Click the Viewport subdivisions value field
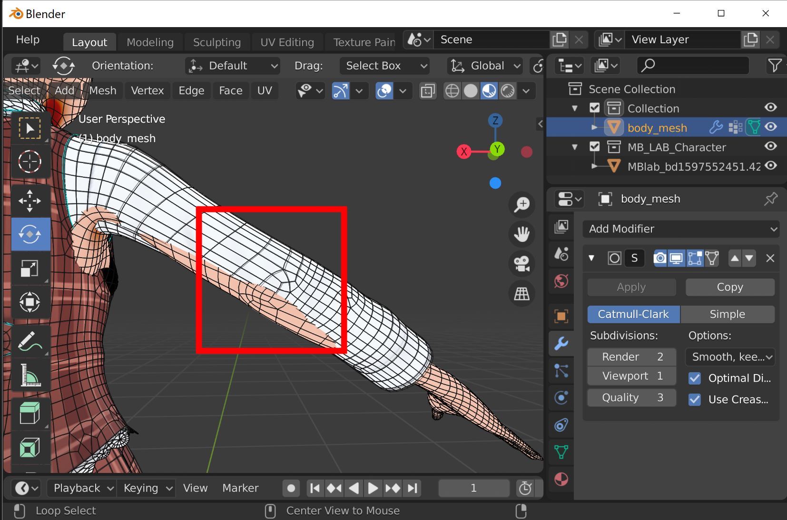Image resolution: width=787 pixels, height=520 pixels. click(x=631, y=376)
